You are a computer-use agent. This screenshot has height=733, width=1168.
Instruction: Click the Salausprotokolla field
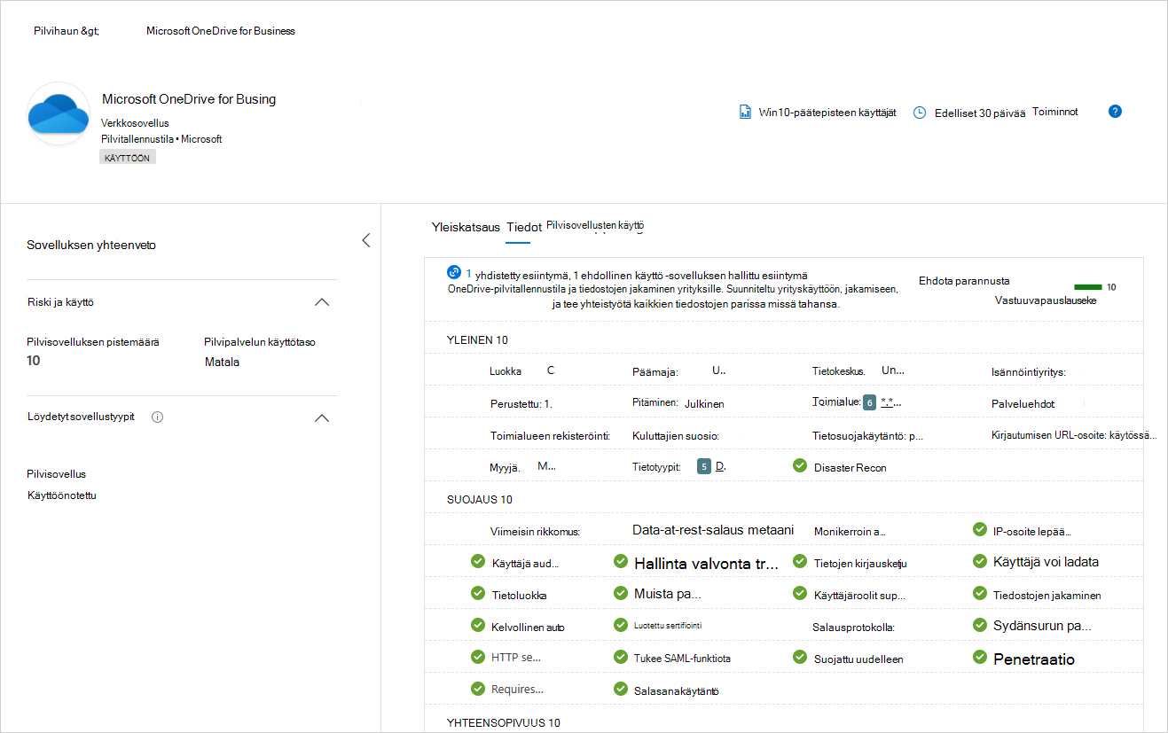(853, 627)
